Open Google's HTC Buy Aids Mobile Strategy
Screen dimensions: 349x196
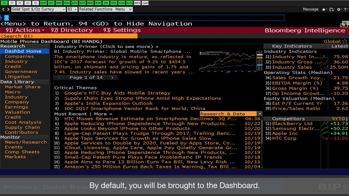coord(118,93)
